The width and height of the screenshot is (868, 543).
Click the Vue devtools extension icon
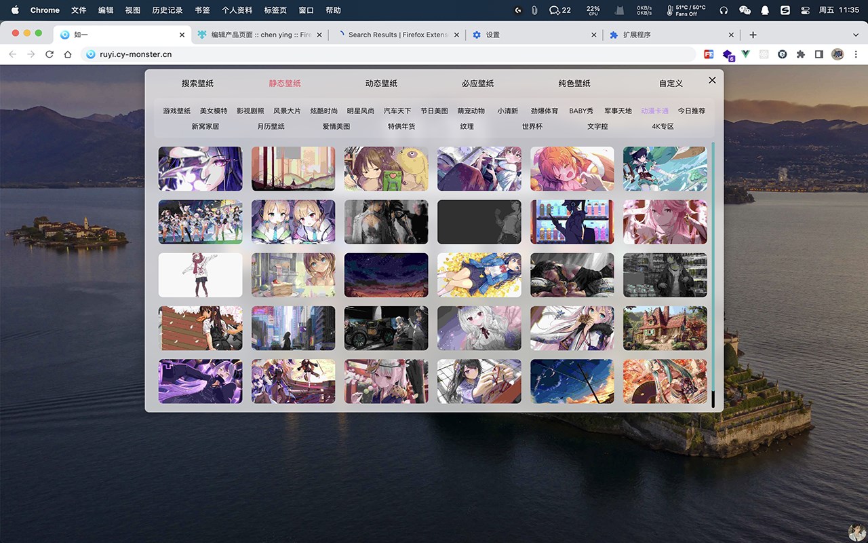tap(746, 54)
